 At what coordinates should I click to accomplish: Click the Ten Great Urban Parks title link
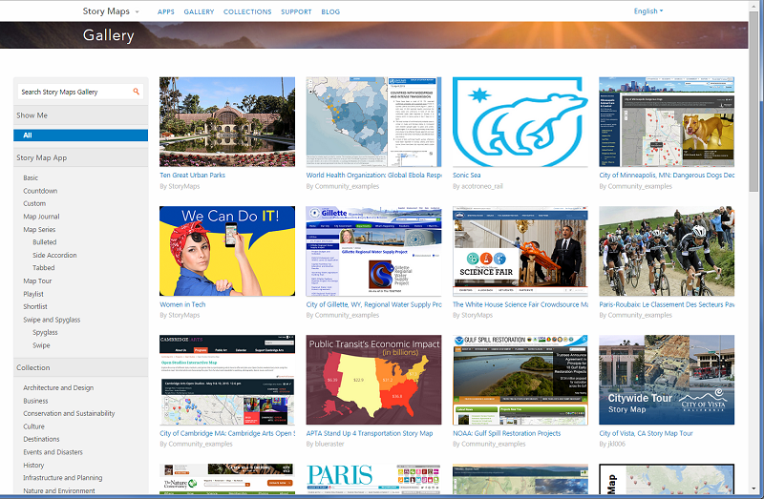pyautogui.click(x=193, y=176)
